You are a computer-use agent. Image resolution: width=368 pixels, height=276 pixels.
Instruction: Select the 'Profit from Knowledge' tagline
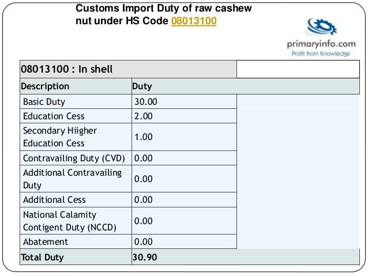coord(320,54)
